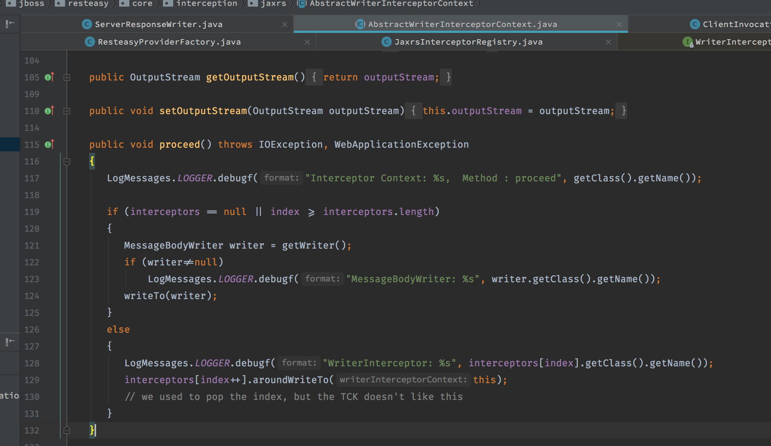This screenshot has height=446, width=771.
Task: Click implements-method gutter icon on line 115
Action: 49,144
